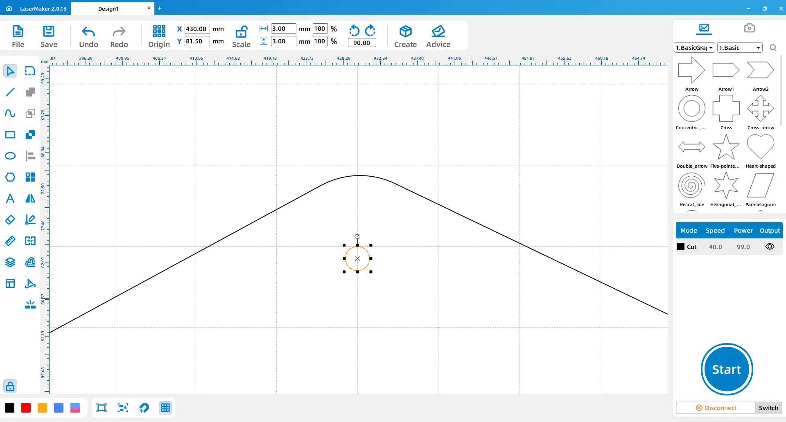
Task: Undo the last action
Action: coord(88,36)
